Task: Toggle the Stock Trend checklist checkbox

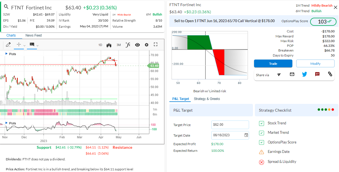Action: click(x=262, y=123)
